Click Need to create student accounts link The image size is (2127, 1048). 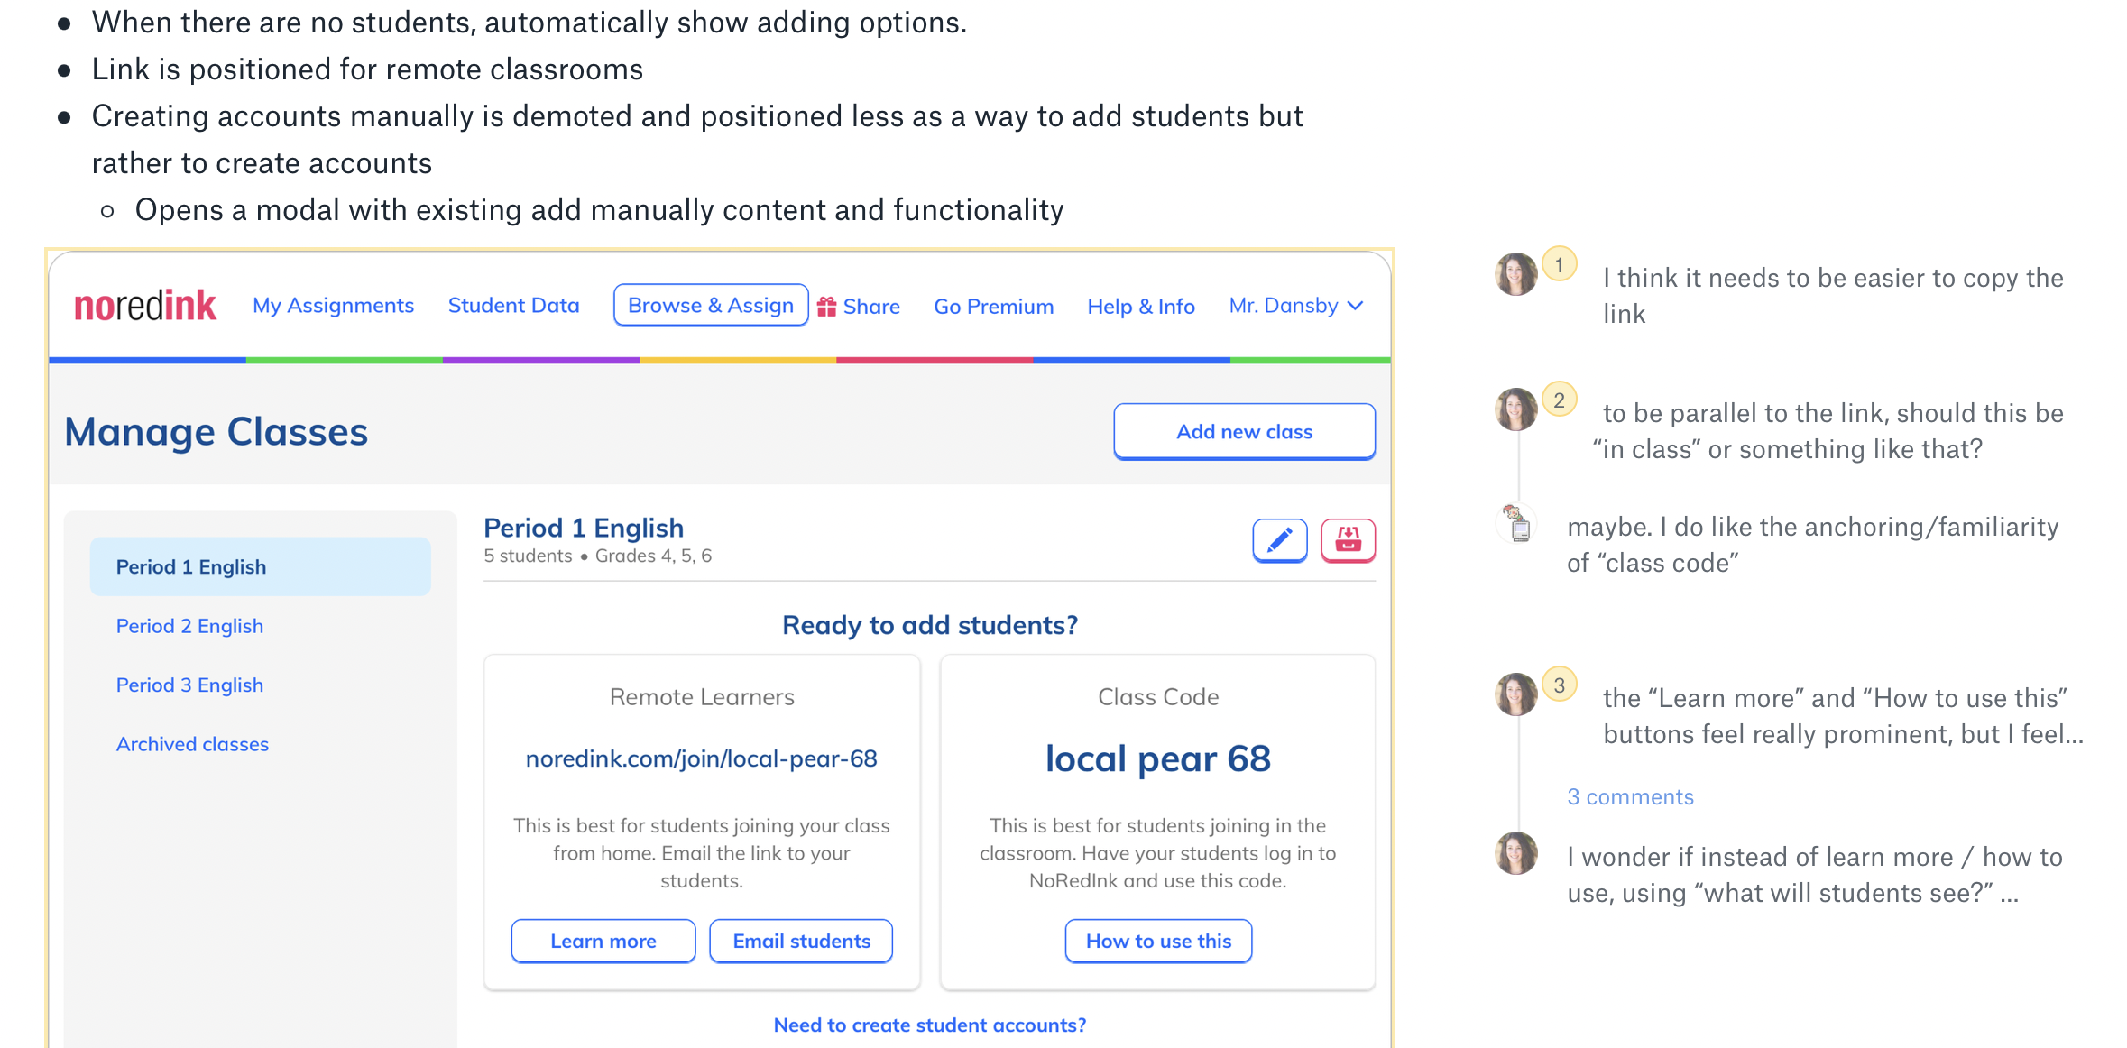[929, 1025]
